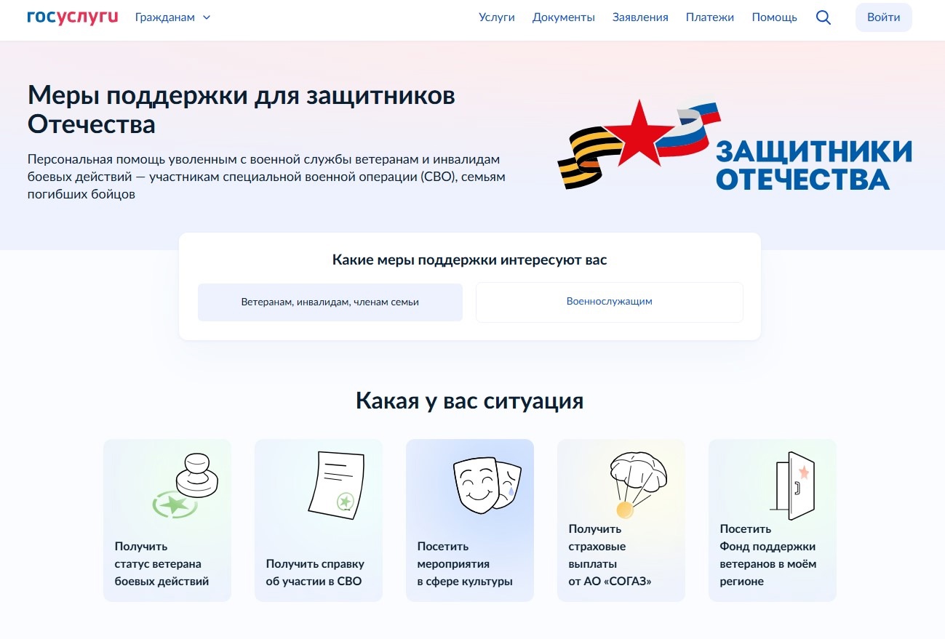Click the ЗАЩИТНИКИ ОТЕЧЕСТВА banner text

[813, 165]
